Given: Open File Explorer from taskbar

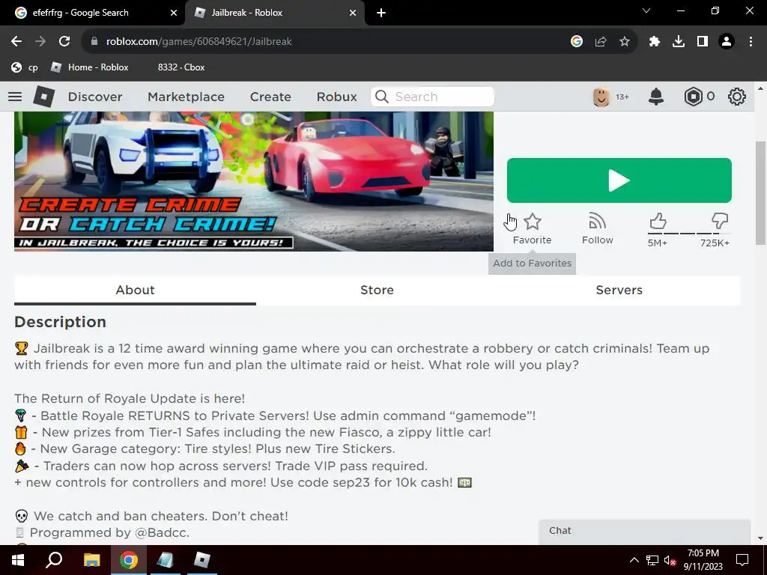Looking at the screenshot, I should [x=91, y=560].
